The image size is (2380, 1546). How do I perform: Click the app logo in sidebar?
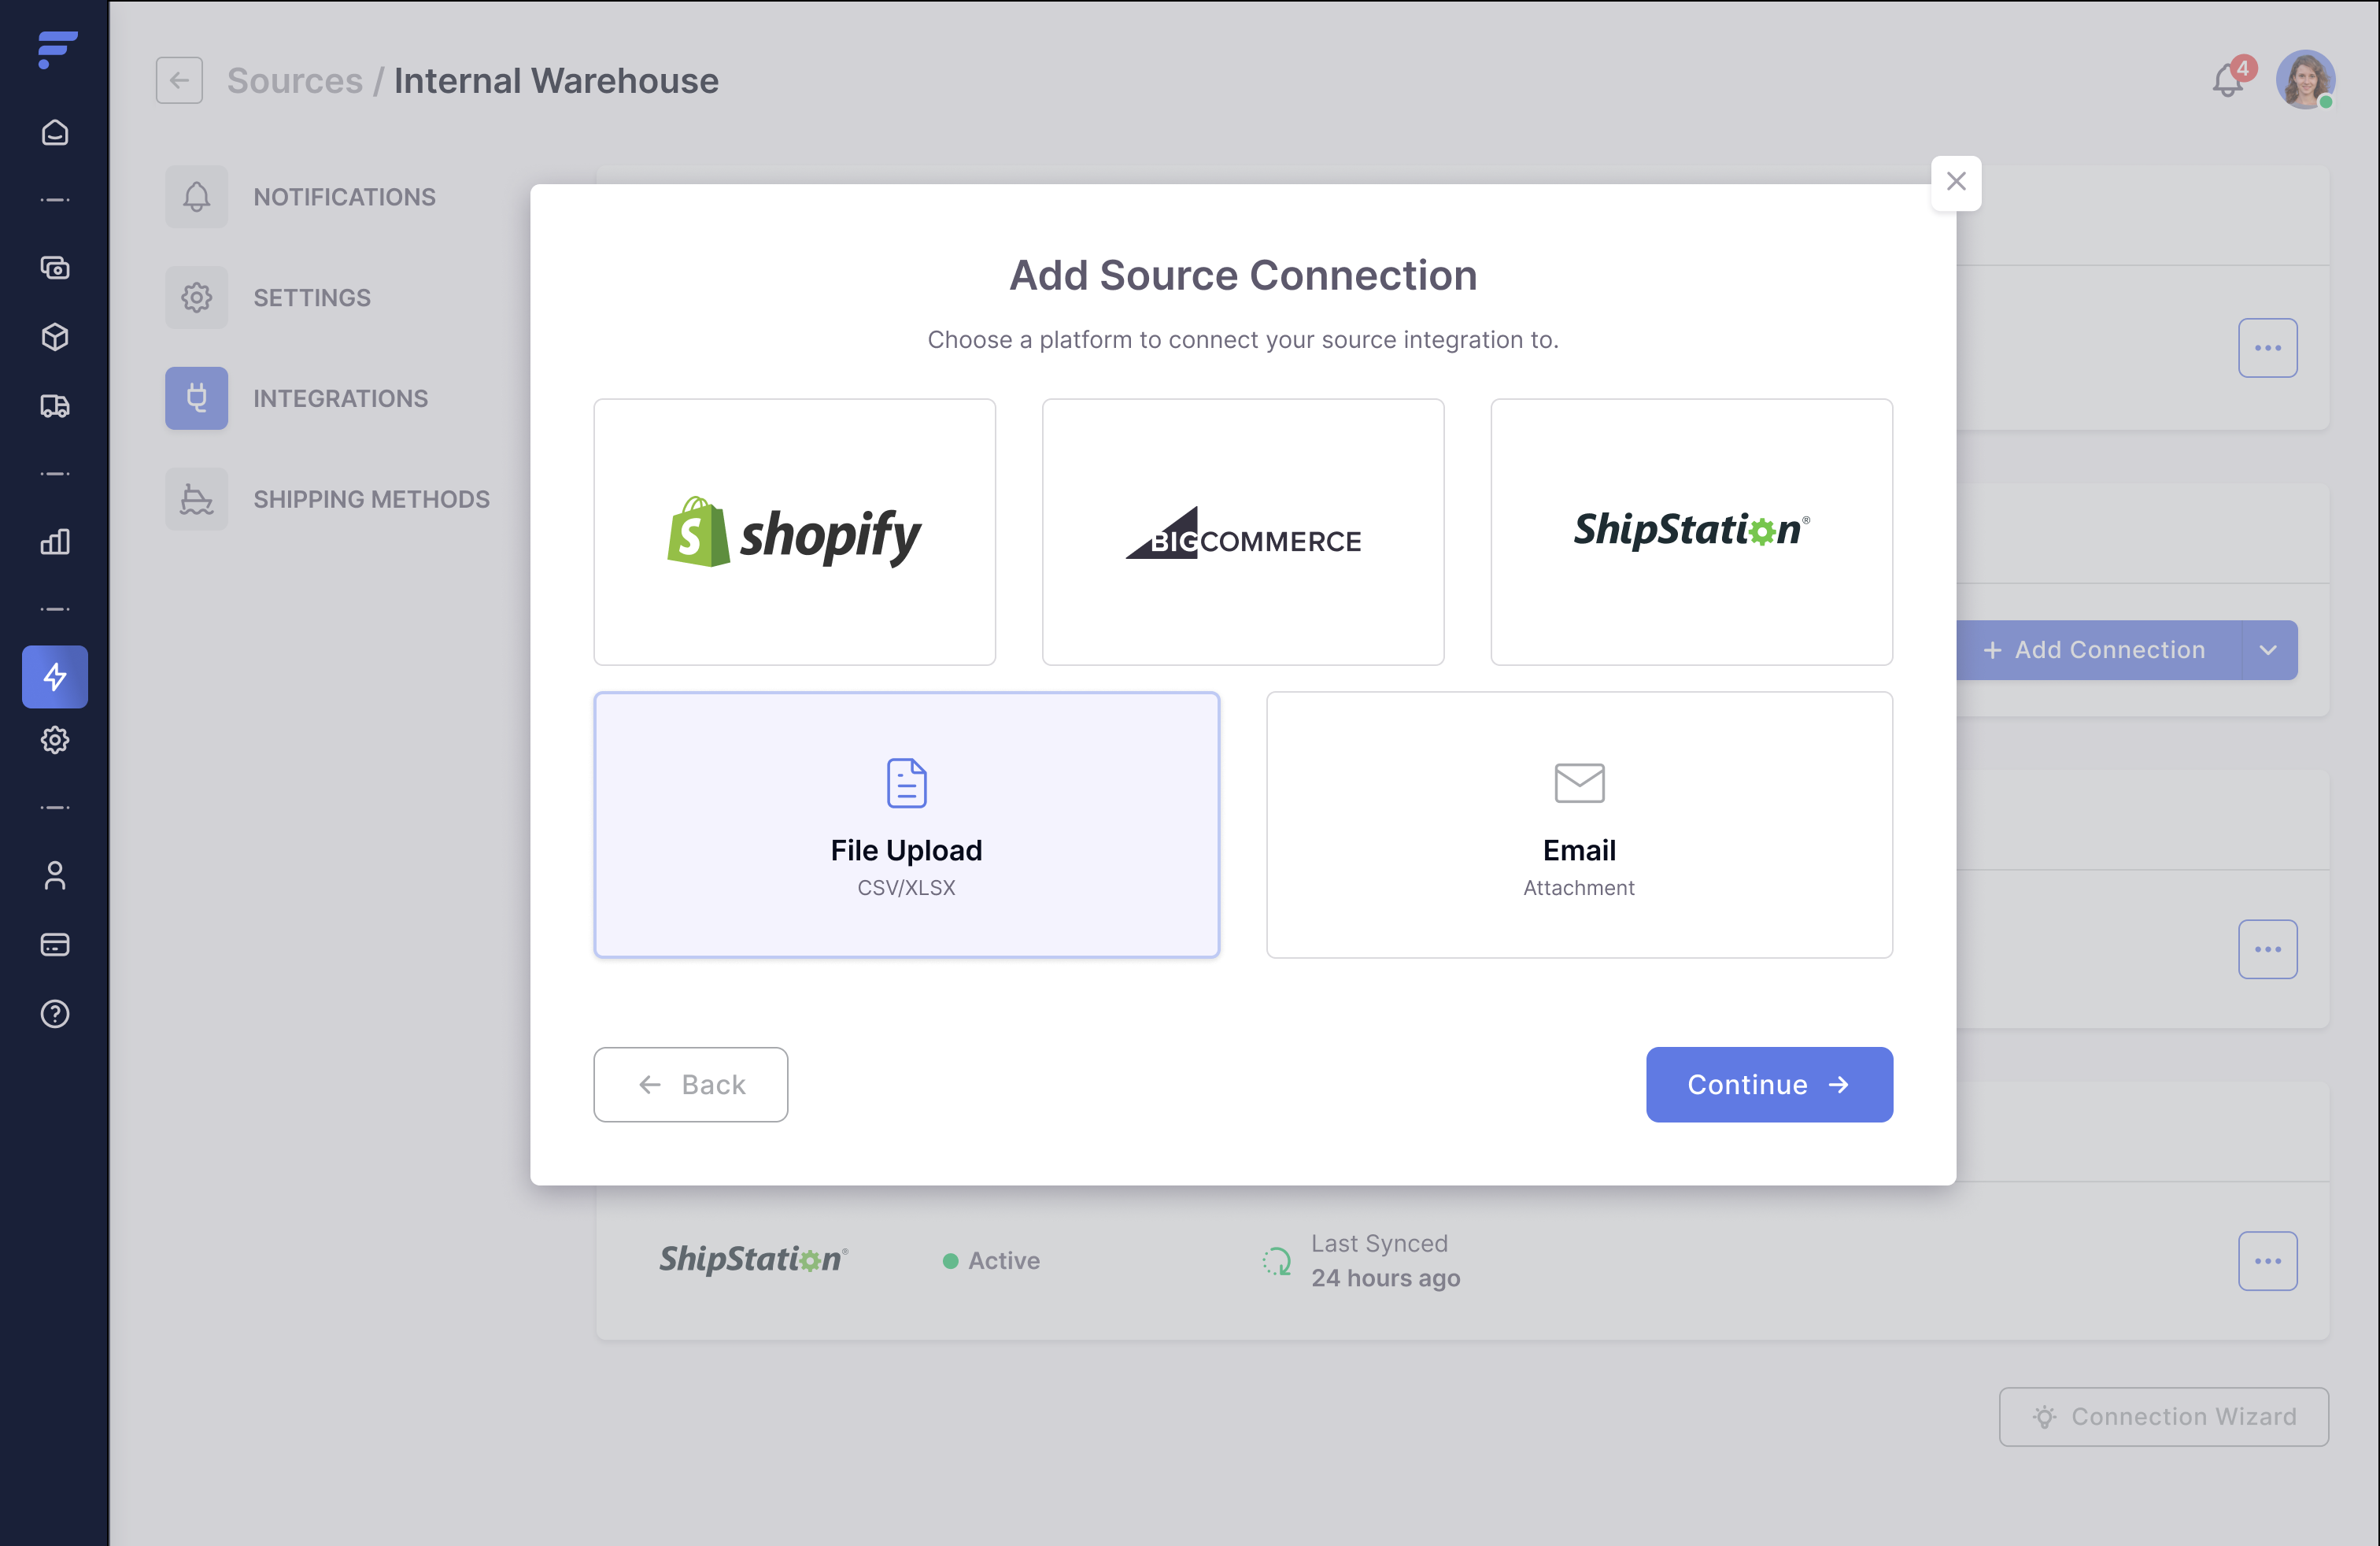coord(57,49)
